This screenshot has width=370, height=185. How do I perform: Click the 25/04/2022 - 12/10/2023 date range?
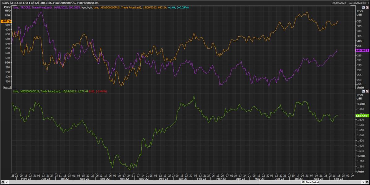point(350,3)
